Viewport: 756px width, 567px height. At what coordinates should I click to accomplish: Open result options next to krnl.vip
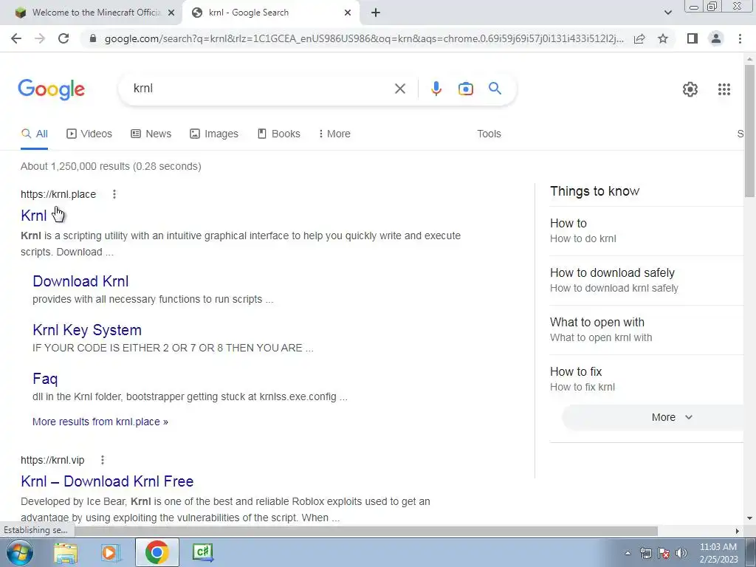click(102, 460)
